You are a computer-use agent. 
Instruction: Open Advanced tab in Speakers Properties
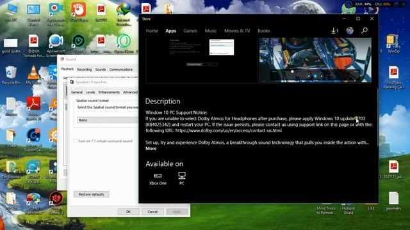pos(130,92)
